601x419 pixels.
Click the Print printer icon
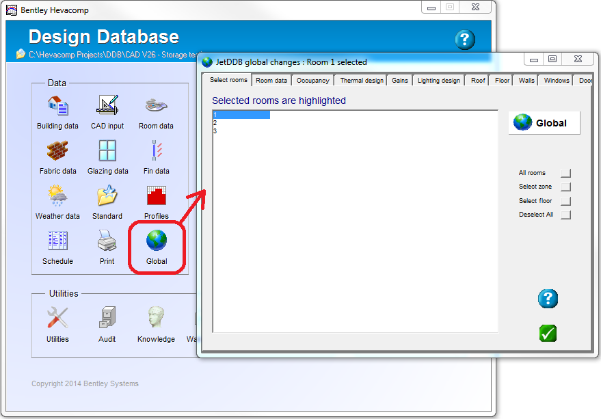(x=107, y=241)
